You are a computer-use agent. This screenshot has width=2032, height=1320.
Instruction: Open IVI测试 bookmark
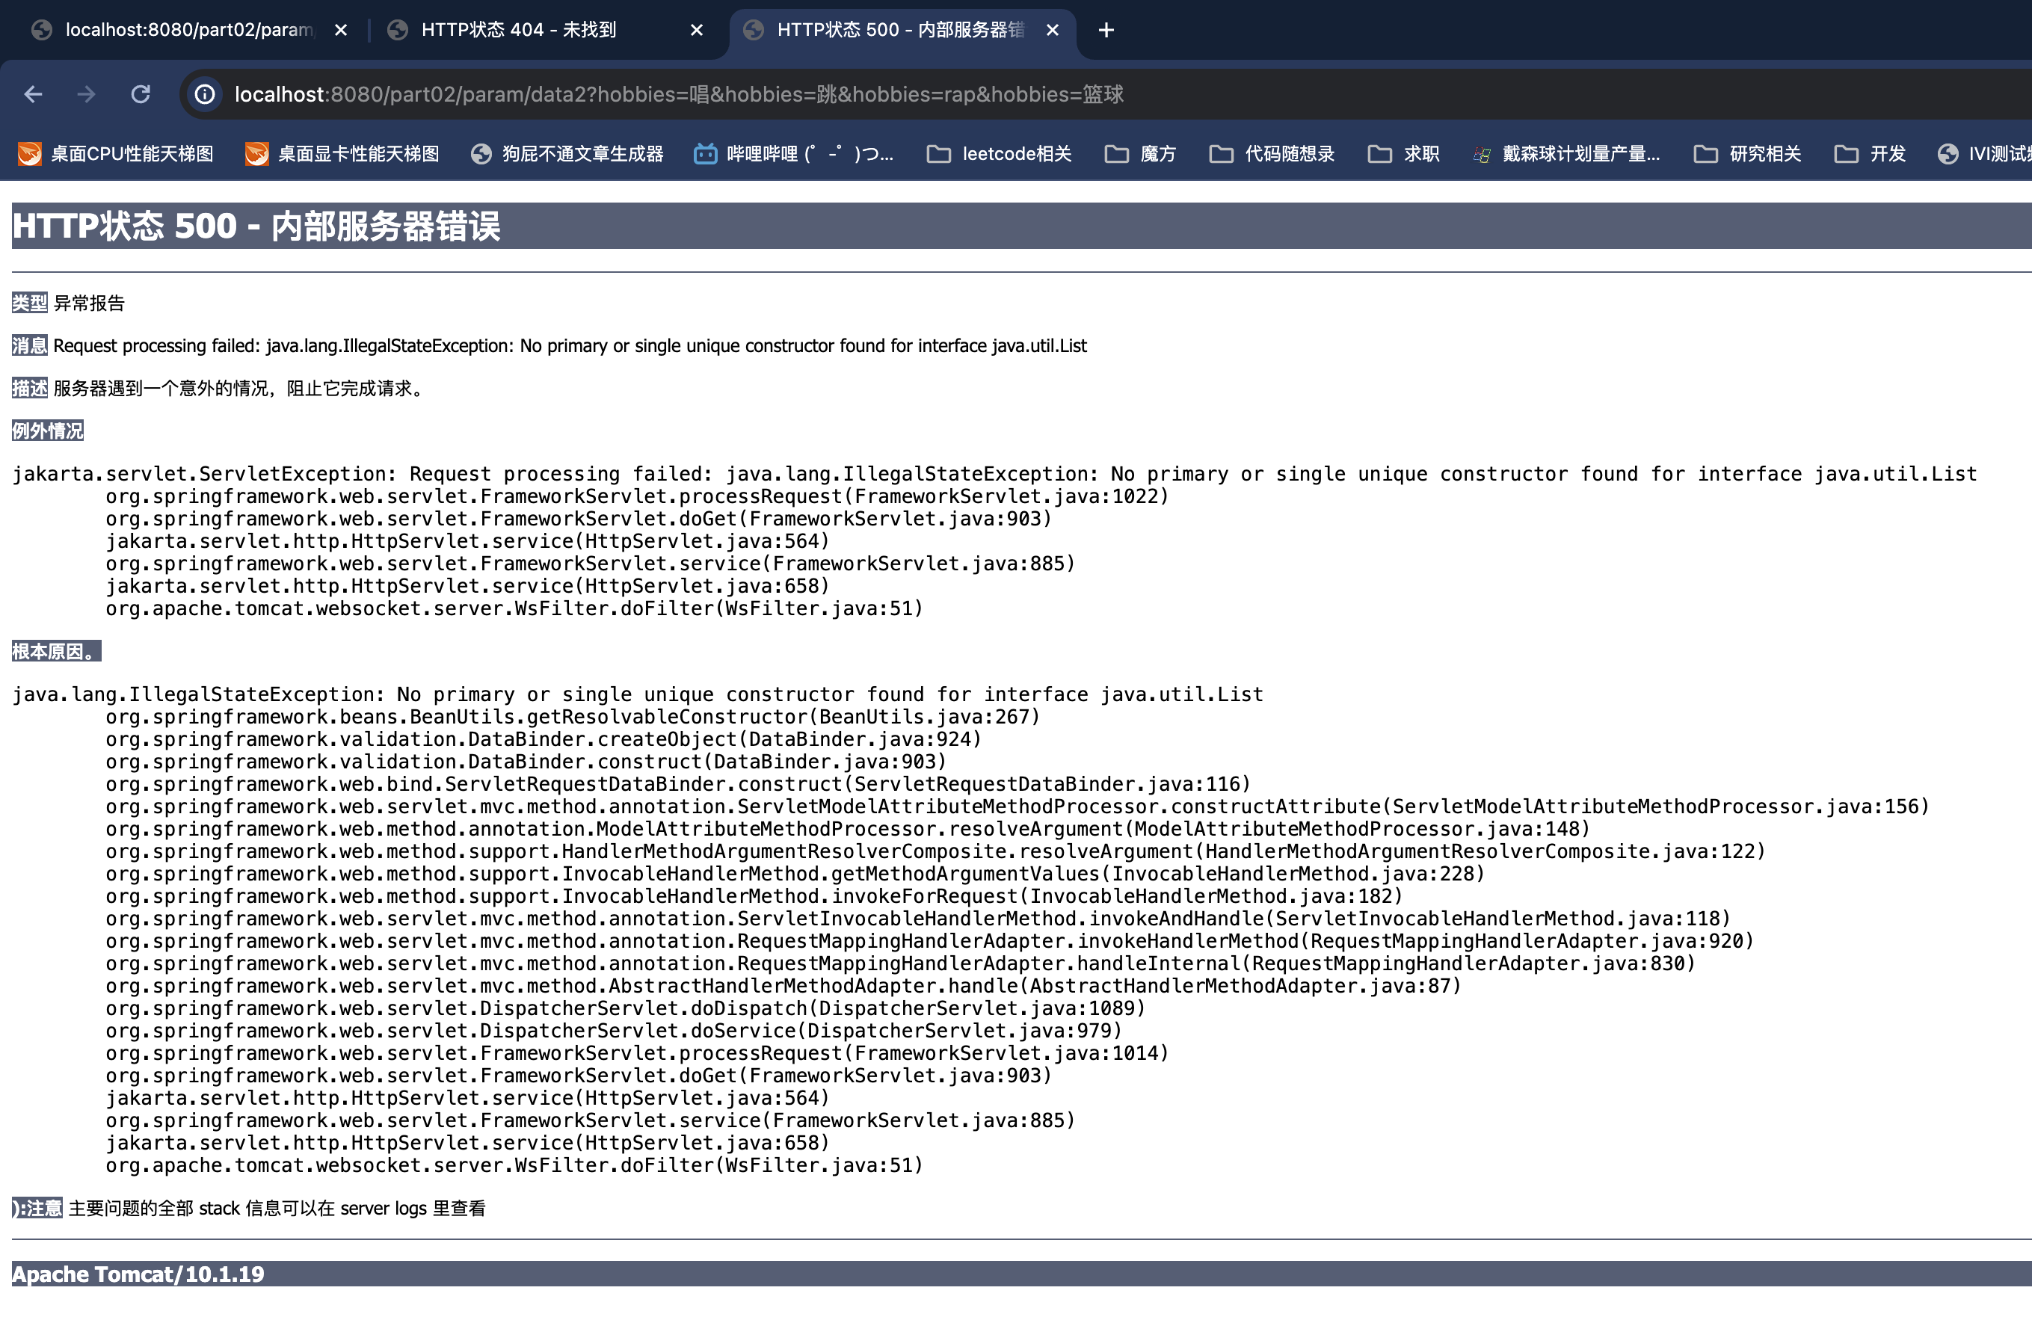(1985, 154)
